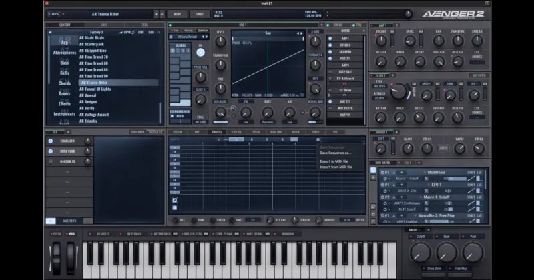534x280 pixels.
Task: Add a new oscillator with OSC plus
Action: pyautogui.click(x=321, y=25)
